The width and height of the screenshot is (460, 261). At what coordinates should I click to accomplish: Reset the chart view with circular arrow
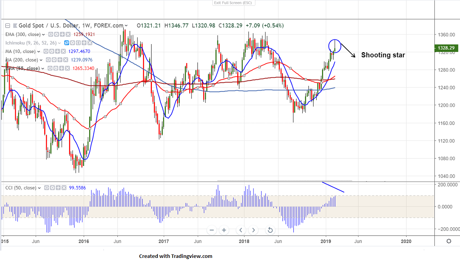(x=270, y=230)
